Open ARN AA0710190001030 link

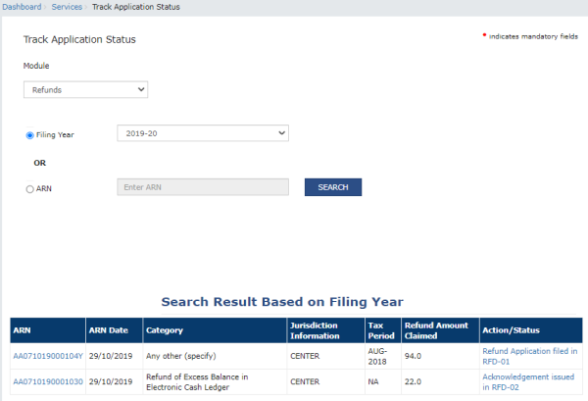coord(47,382)
